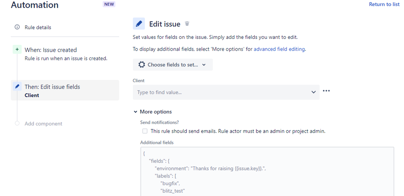
Task: Open Rule details in sidebar
Action: (38, 27)
